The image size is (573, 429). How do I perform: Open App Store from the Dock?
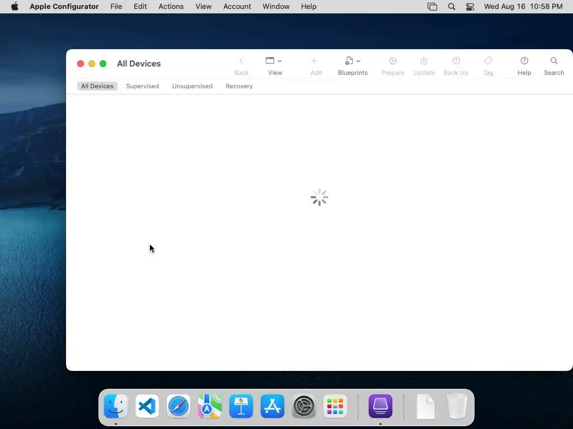click(273, 406)
